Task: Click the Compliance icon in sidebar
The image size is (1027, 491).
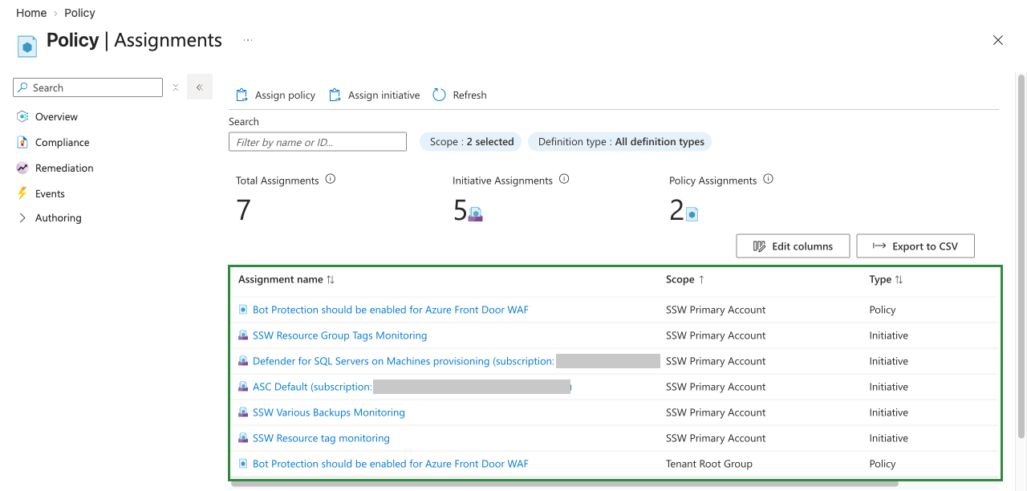Action: [x=22, y=142]
